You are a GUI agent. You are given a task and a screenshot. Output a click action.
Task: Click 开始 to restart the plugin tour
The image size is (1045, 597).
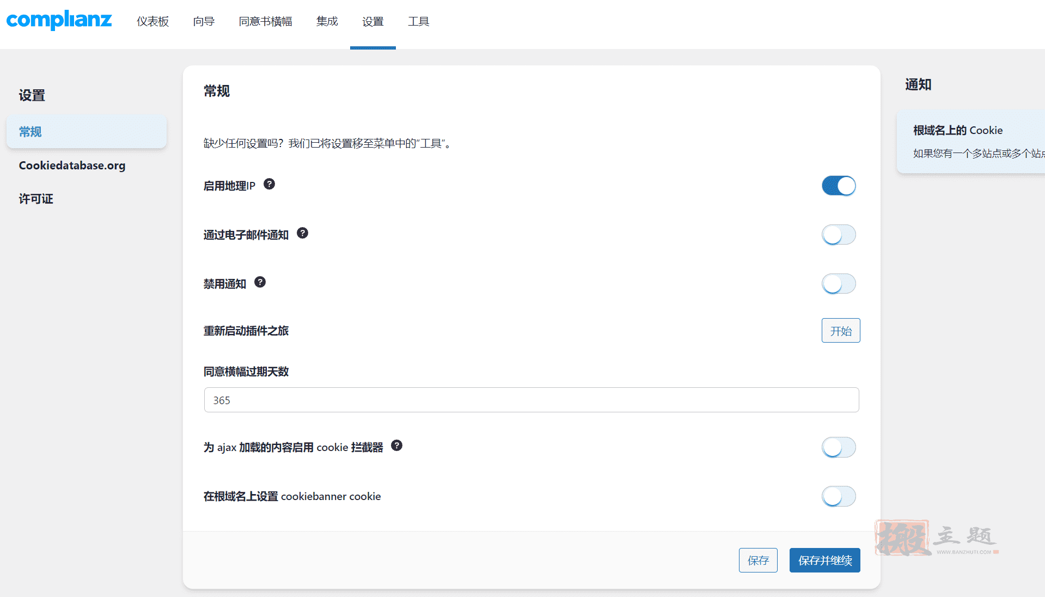pyautogui.click(x=841, y=331)
